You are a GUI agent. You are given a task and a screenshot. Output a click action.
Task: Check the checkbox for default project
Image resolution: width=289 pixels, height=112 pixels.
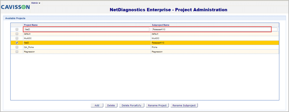pyautogui.click(x=17, y=34)
